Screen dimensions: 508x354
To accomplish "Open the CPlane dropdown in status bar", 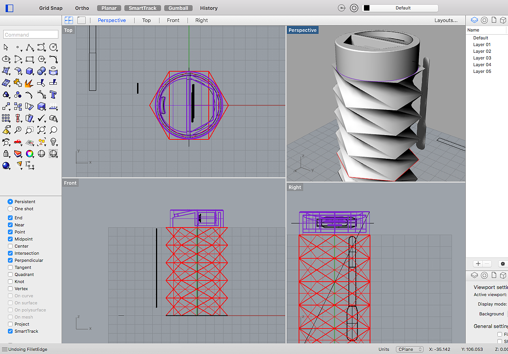I will point(409,349).
